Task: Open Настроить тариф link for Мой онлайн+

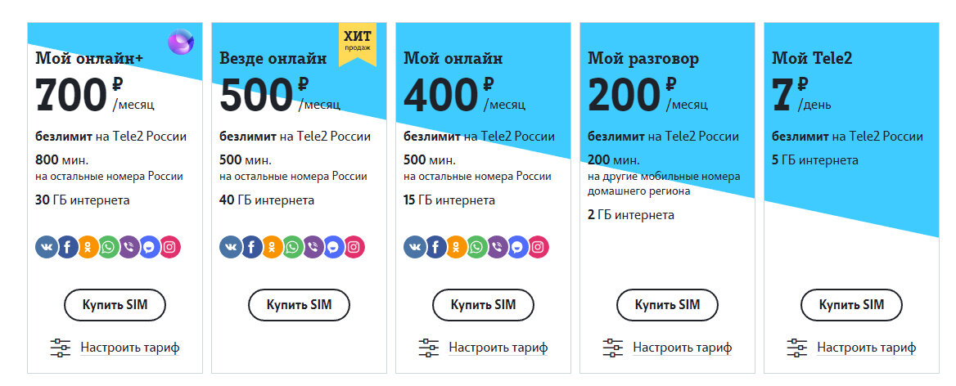Action: 130,348
